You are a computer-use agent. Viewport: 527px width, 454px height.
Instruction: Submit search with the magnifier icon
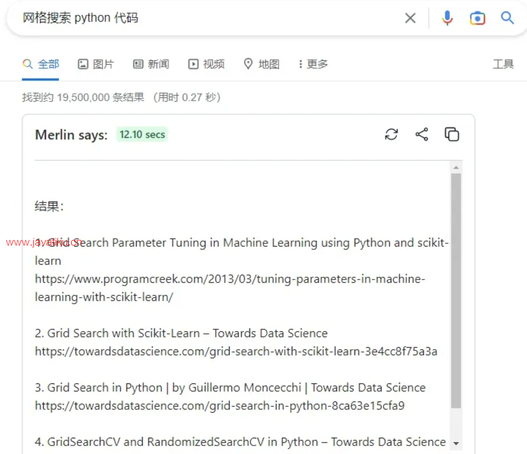coord(507,18)
